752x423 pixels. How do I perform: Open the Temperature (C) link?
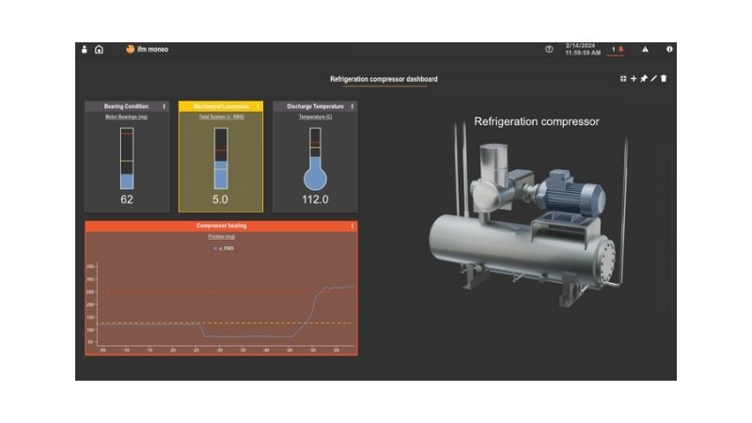(315, 117)
